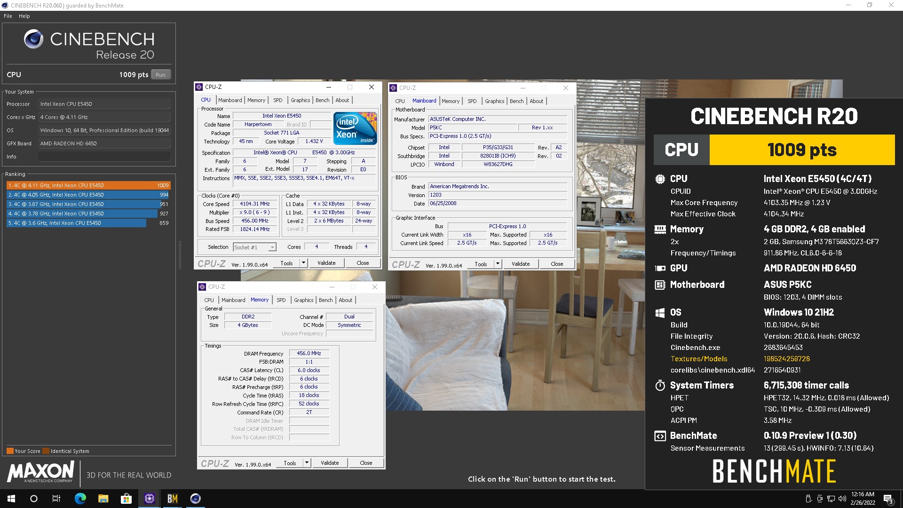The width and height of the screenshot is (903, 508).
Task: Switch to CPU-Z taskbar icon
Action: coord(149,499)
